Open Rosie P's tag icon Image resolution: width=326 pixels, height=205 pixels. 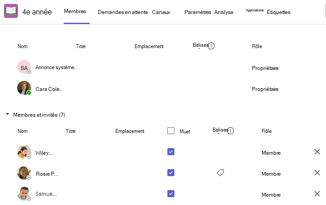pos(220,172)
